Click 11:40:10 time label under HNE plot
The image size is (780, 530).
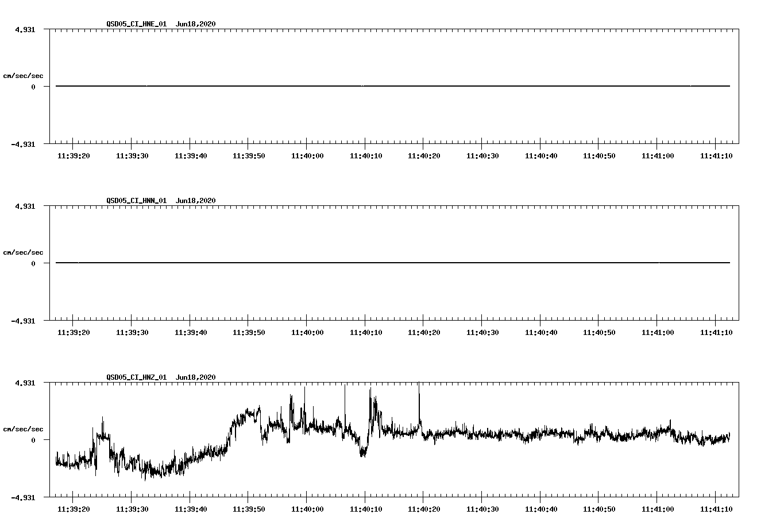point(366,156)
